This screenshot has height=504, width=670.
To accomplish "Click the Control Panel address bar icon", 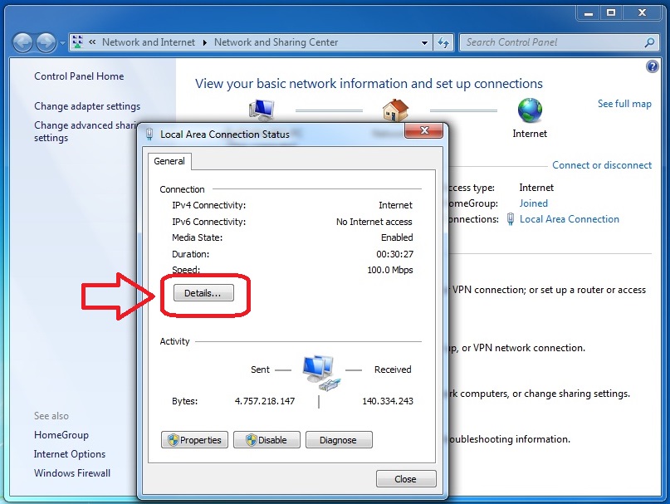I will click(x=78, y=42).
